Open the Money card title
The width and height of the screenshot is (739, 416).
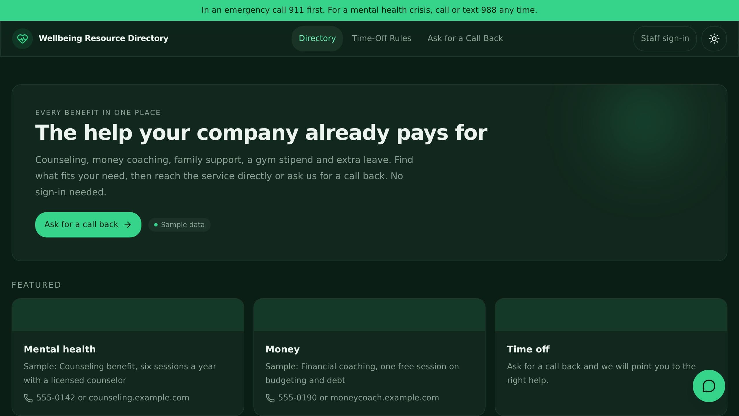point(282,349)
